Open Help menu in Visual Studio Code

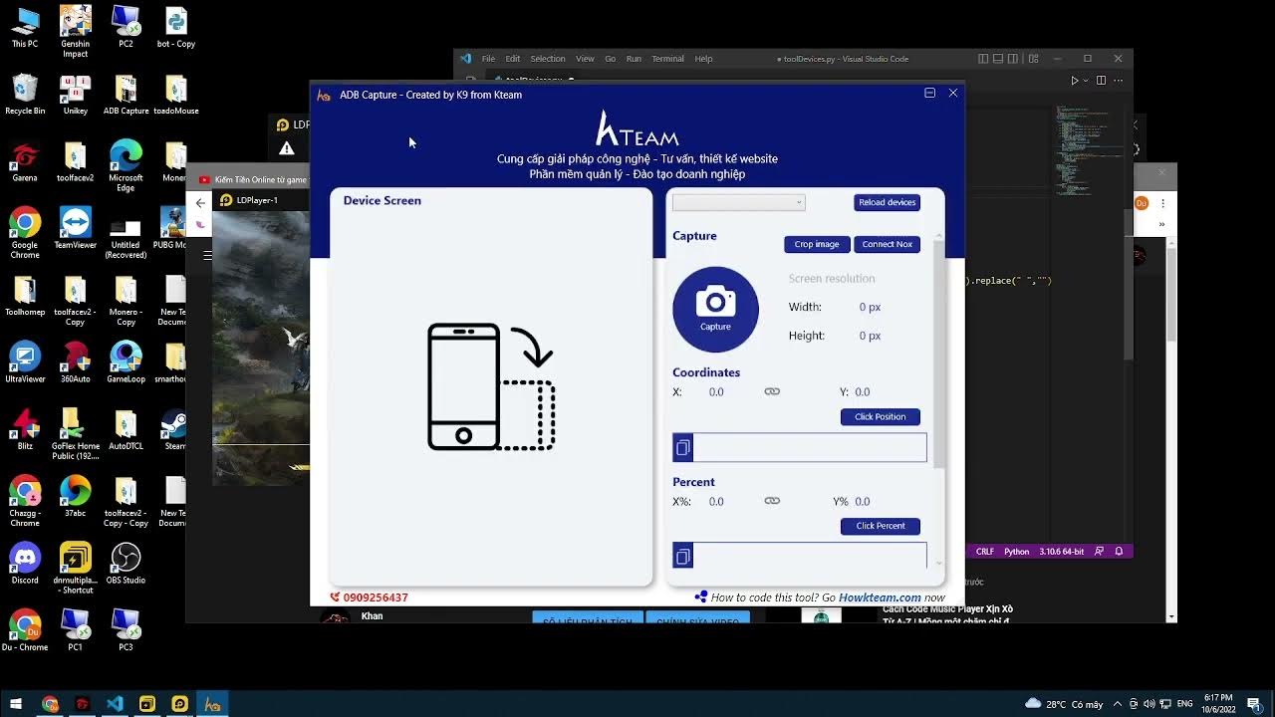point(703,59)
